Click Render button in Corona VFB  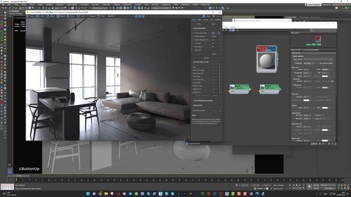click(217, 16)
